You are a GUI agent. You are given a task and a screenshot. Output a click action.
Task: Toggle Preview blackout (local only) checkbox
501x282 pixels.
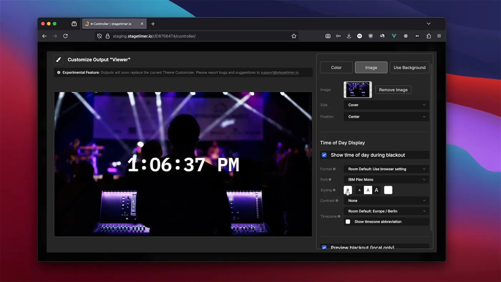coord(324,247)
